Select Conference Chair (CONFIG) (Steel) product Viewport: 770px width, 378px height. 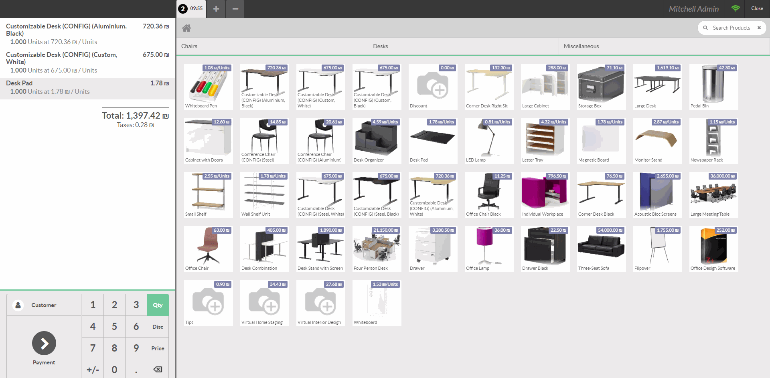(265, 141)
